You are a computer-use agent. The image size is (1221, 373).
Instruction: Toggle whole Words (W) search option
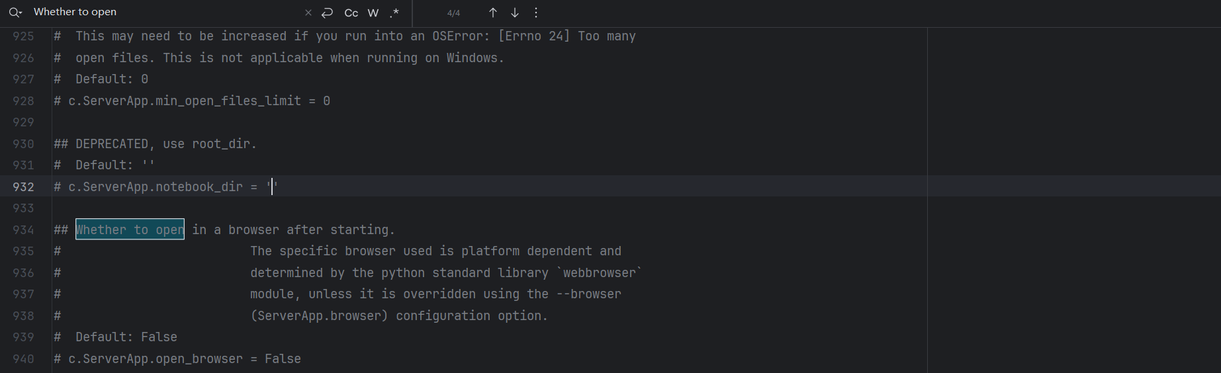(x=373, y=13)
